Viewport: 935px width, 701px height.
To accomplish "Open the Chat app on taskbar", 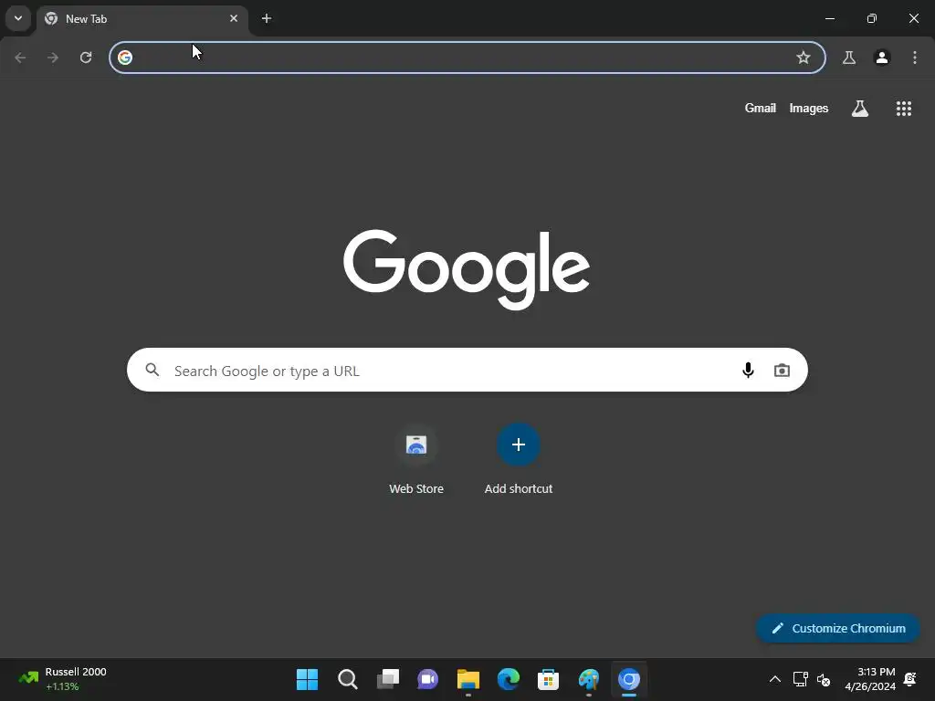I will tap(427, 679).
